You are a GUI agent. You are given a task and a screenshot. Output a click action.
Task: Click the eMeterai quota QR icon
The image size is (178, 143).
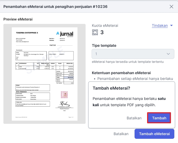coord(95,32)
